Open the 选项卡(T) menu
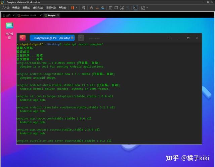This screenshot has height=167, width=215. [51, 8]
